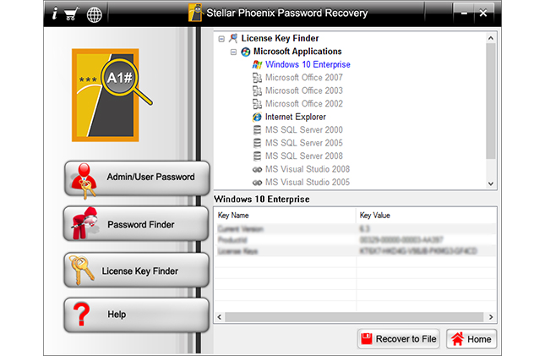Screen dimensions: 545x356
Task: Click the MS SQL Server 2005 database icon
Action: (x=257, y=143)
